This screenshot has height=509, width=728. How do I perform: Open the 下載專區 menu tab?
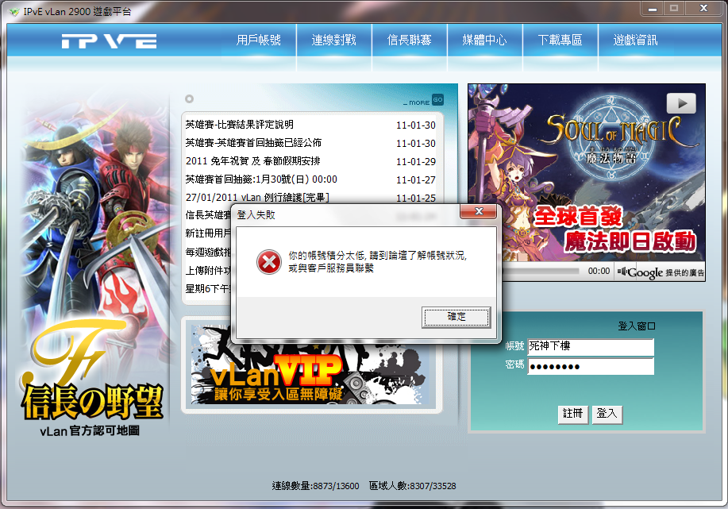tap(560, 40)
